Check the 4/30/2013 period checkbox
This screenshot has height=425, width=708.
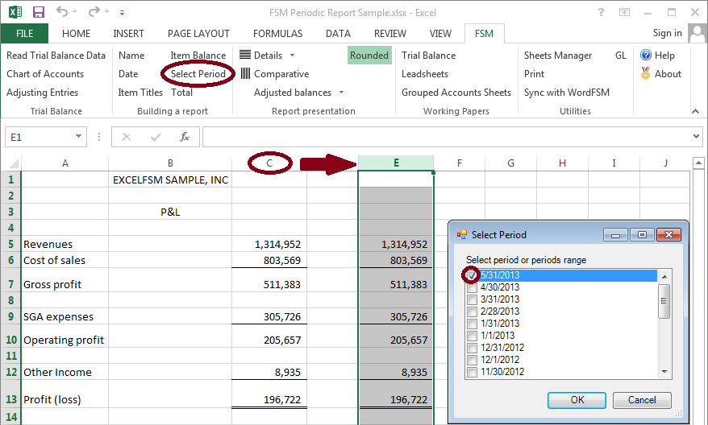tap(472, 287)
